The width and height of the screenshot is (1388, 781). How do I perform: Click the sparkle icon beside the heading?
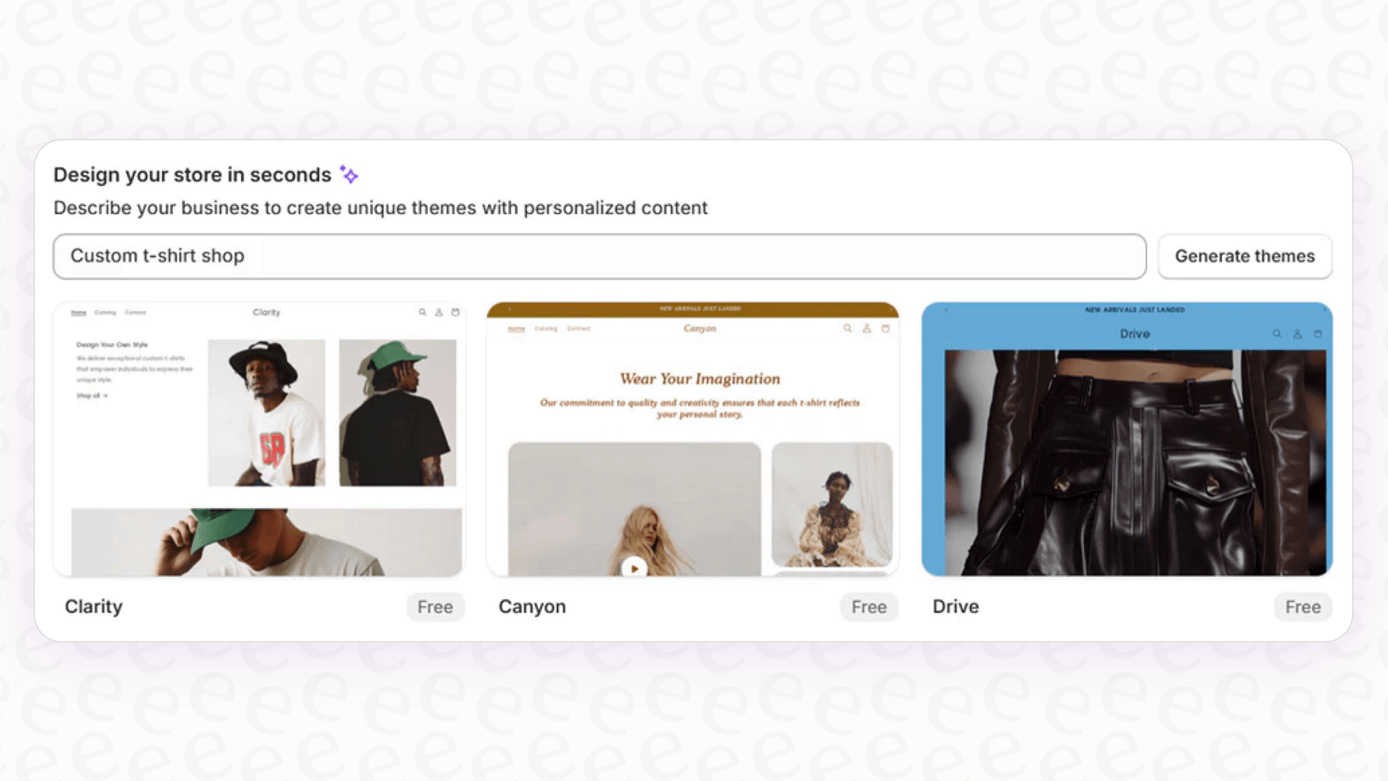click(x=349, y=174)
